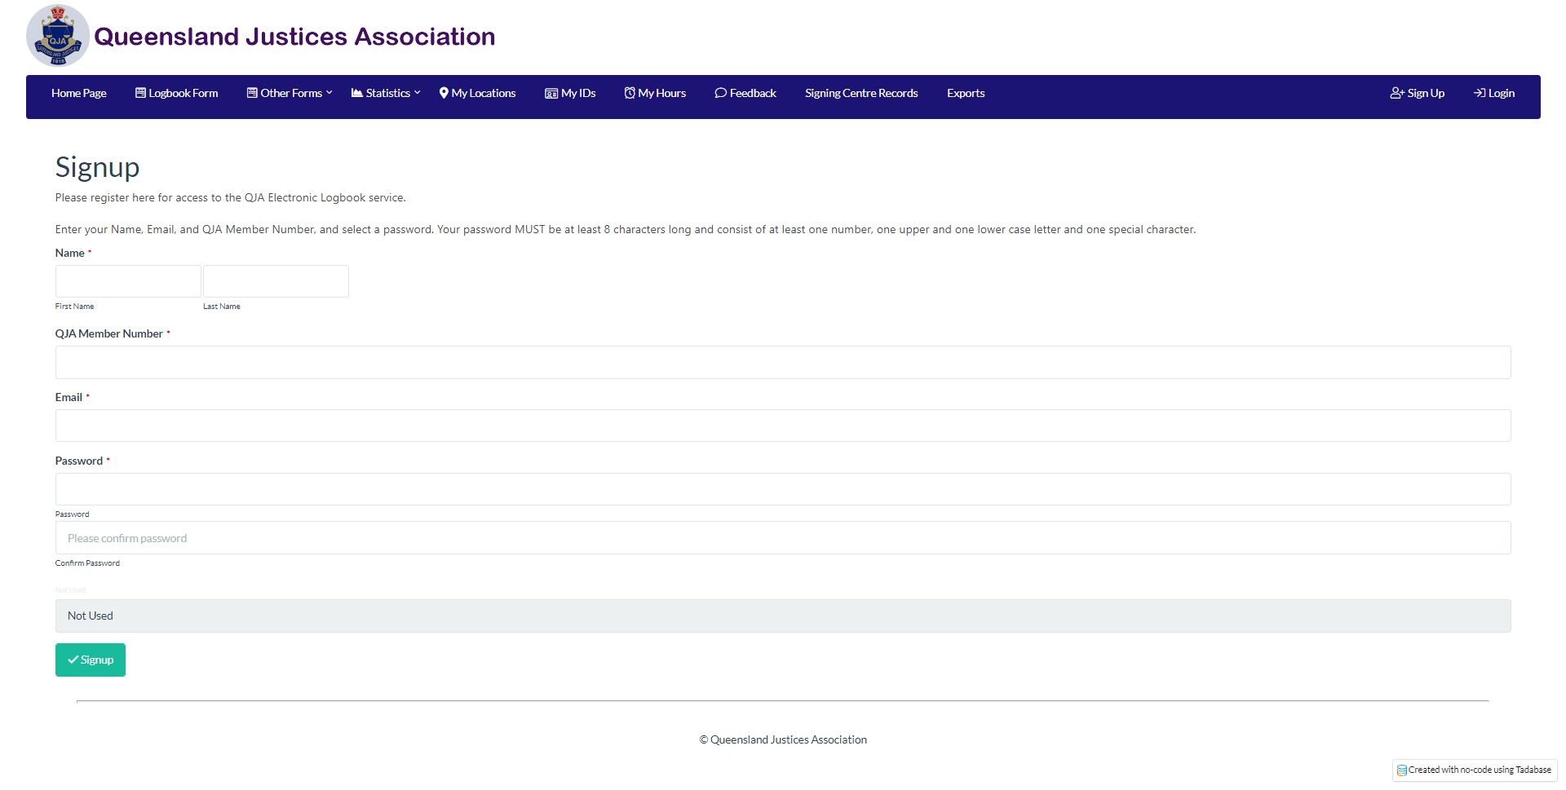Open Signing Centre Records

[861, 93]
